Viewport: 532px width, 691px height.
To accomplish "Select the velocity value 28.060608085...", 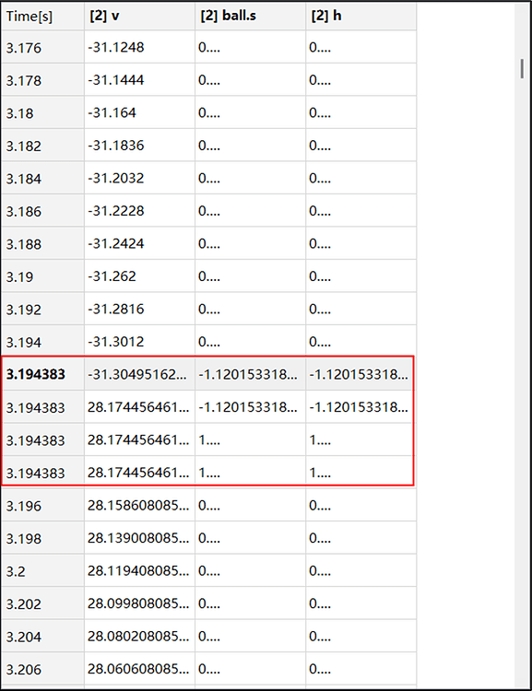I will tap(140, 669).
